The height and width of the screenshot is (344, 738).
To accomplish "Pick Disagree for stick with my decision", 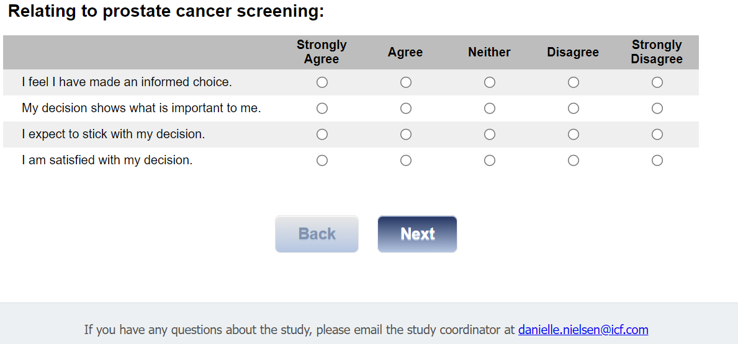I will [573, 135].
